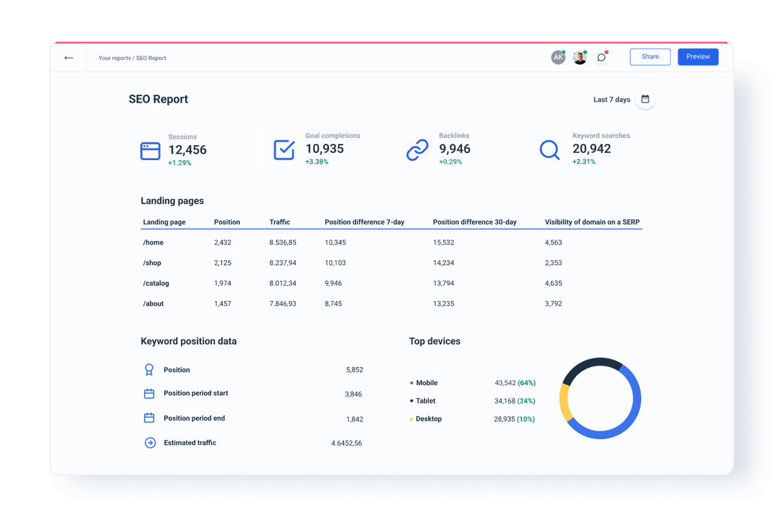Expand the calendar picker beside Last 7 days
782x516 pixels.
pos(644,99)
